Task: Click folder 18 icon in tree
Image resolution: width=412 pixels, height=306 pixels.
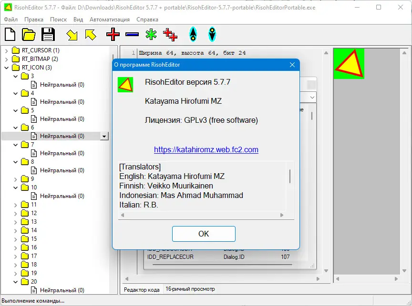Action: 25,264
